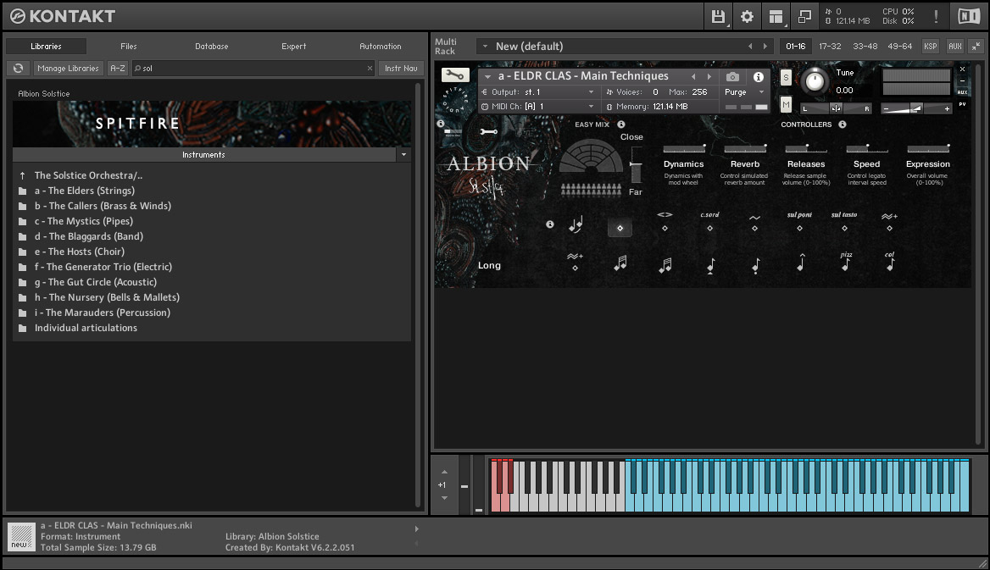The image size is (990, 570).
Task: Open the instrument info view icon
Action: click(759, 76)
